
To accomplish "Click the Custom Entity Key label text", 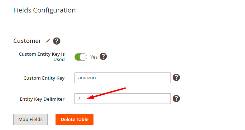I will pos(44,78).
